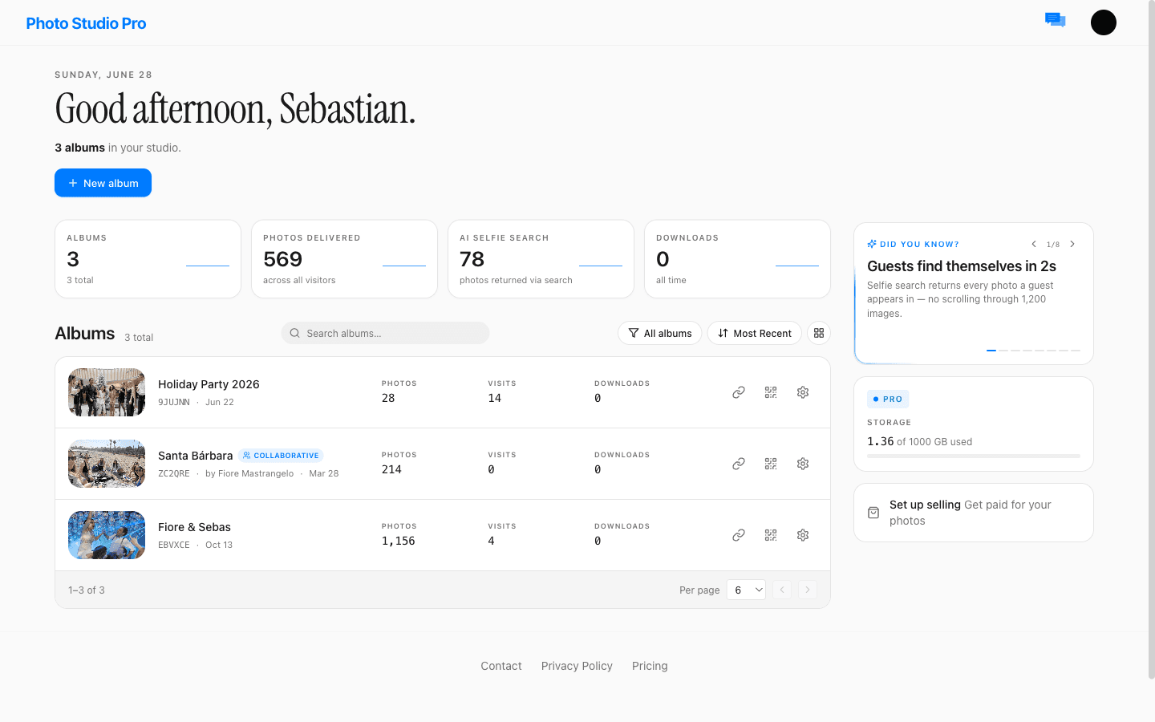
Task: Open the Most Recent sort menu
Action: (x=754, y=333)
